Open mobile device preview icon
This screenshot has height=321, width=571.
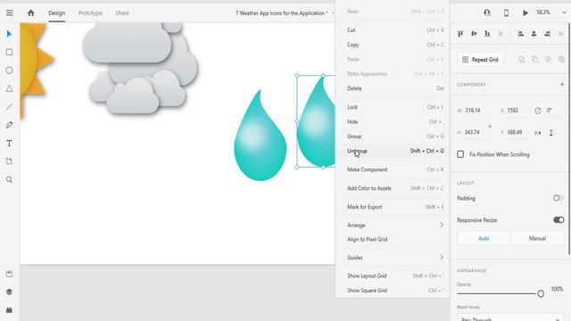tap(506, 12)
